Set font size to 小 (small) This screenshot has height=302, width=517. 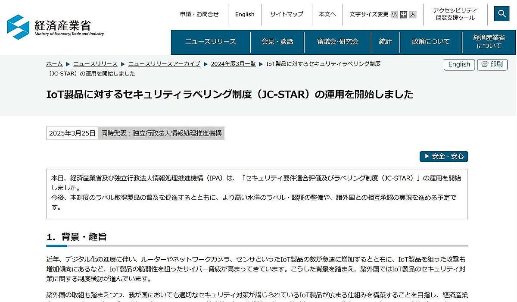pyautogui.click(x=394, y=15)
